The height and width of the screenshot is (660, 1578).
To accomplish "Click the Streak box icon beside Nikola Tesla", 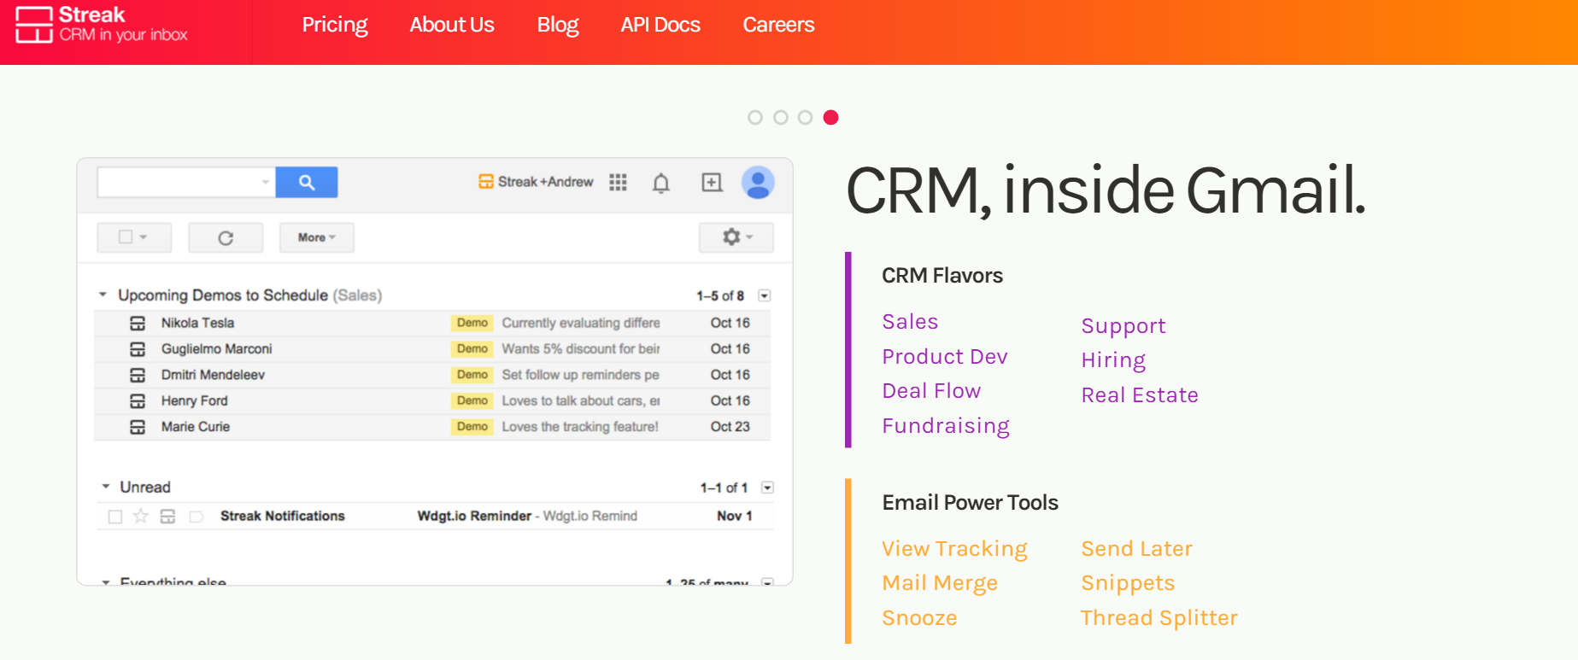I will pyautogui.click(x=138, y=323).
